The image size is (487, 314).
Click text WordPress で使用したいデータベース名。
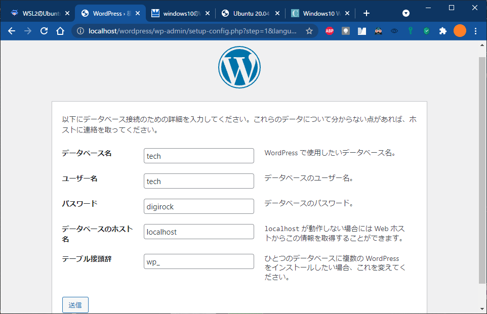pyautogui.click(x=330, y=153)
